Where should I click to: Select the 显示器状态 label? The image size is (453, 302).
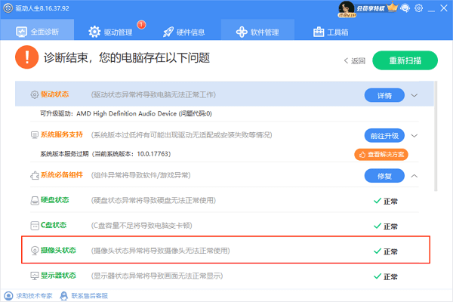click(58, 276)
